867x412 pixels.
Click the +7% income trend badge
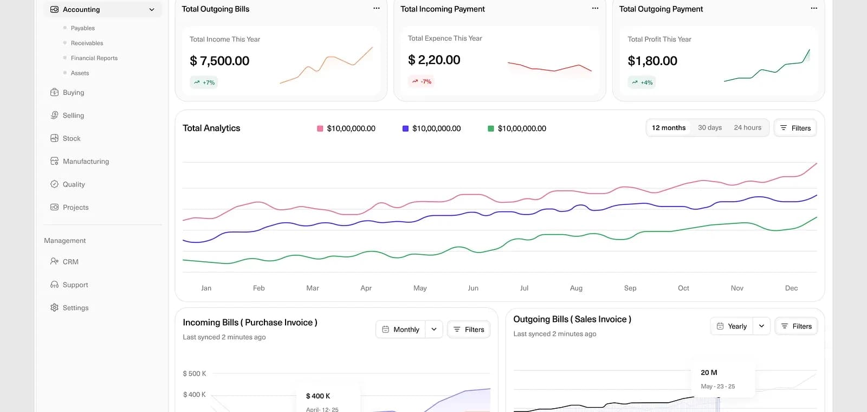tap(204, 82)
